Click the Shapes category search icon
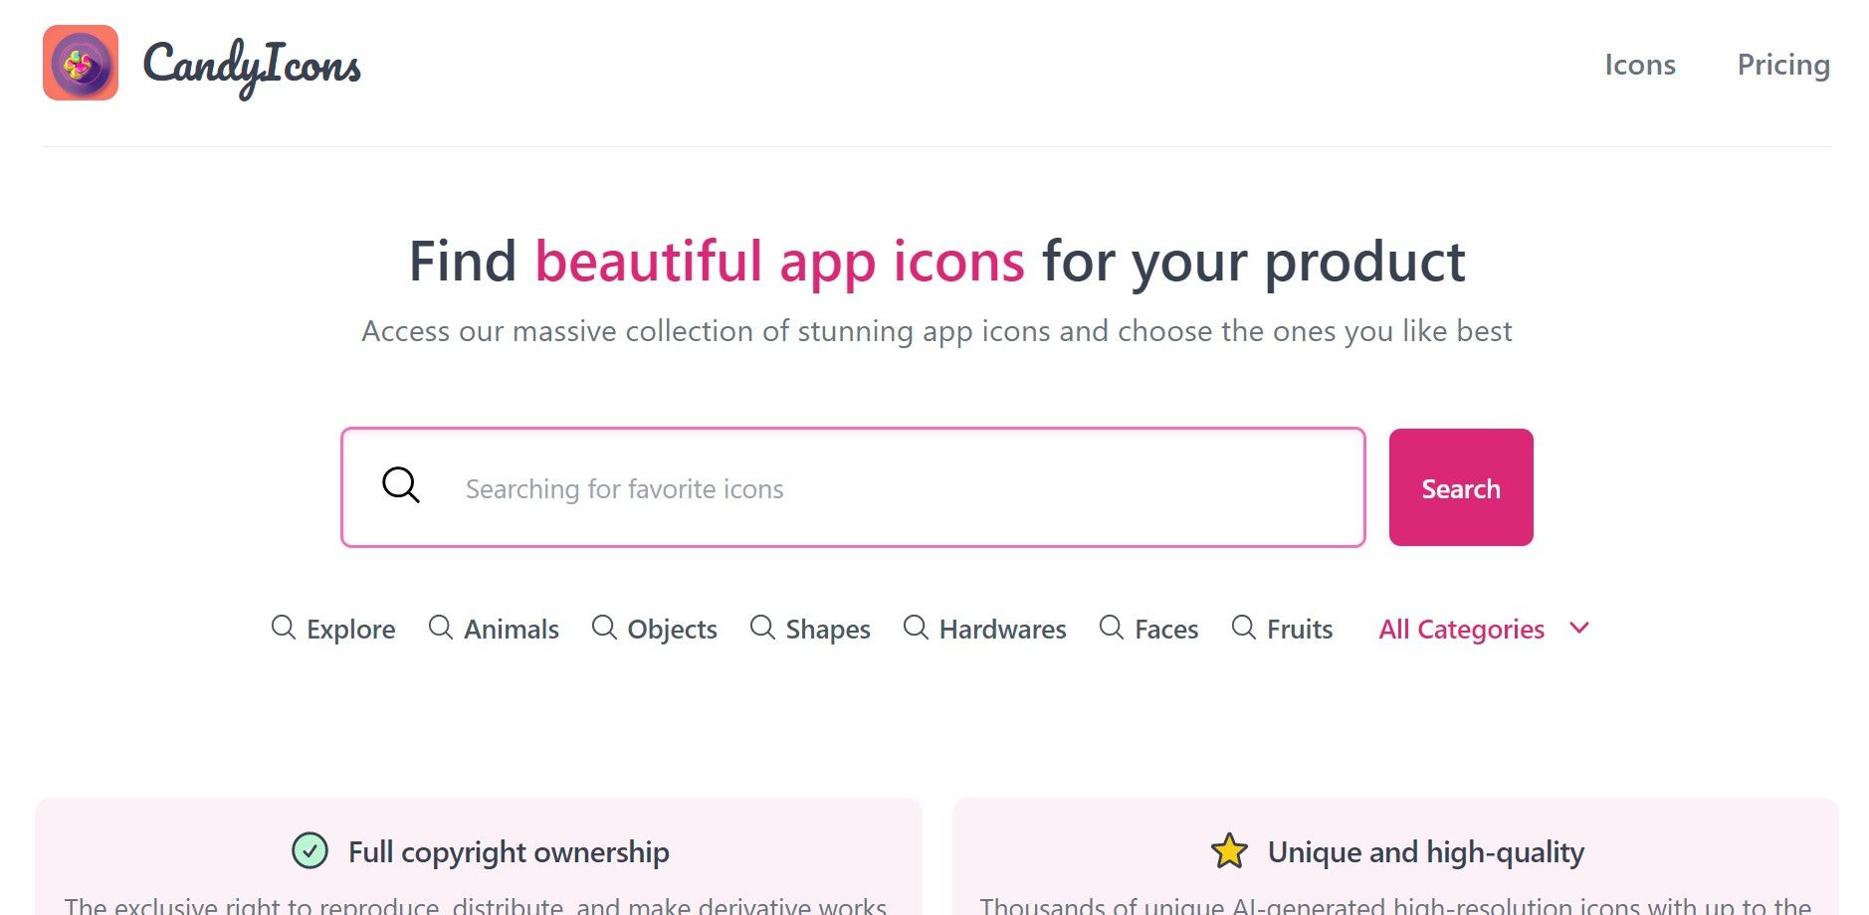1869x915 pixels. (762, 629)
